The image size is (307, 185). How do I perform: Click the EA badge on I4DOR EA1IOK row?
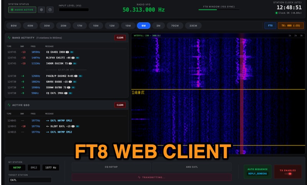tap(74, 63)
